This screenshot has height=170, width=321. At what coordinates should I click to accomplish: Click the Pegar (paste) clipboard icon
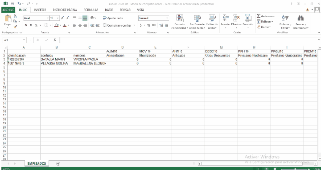tap(8, 18)
